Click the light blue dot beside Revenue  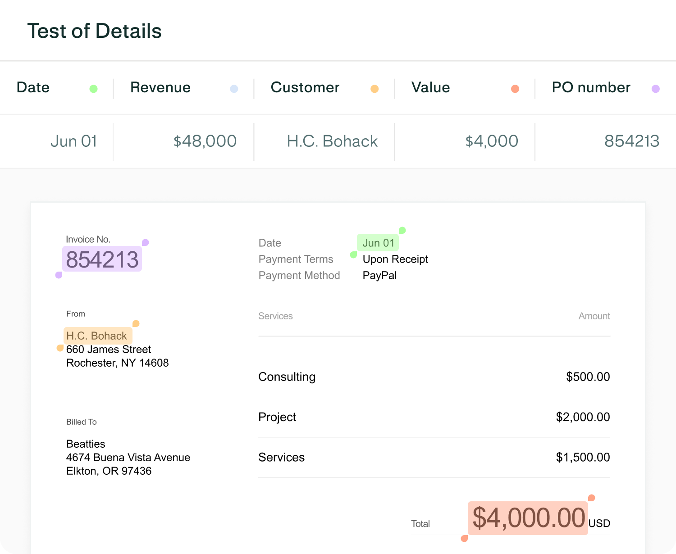tap(234, 89)
